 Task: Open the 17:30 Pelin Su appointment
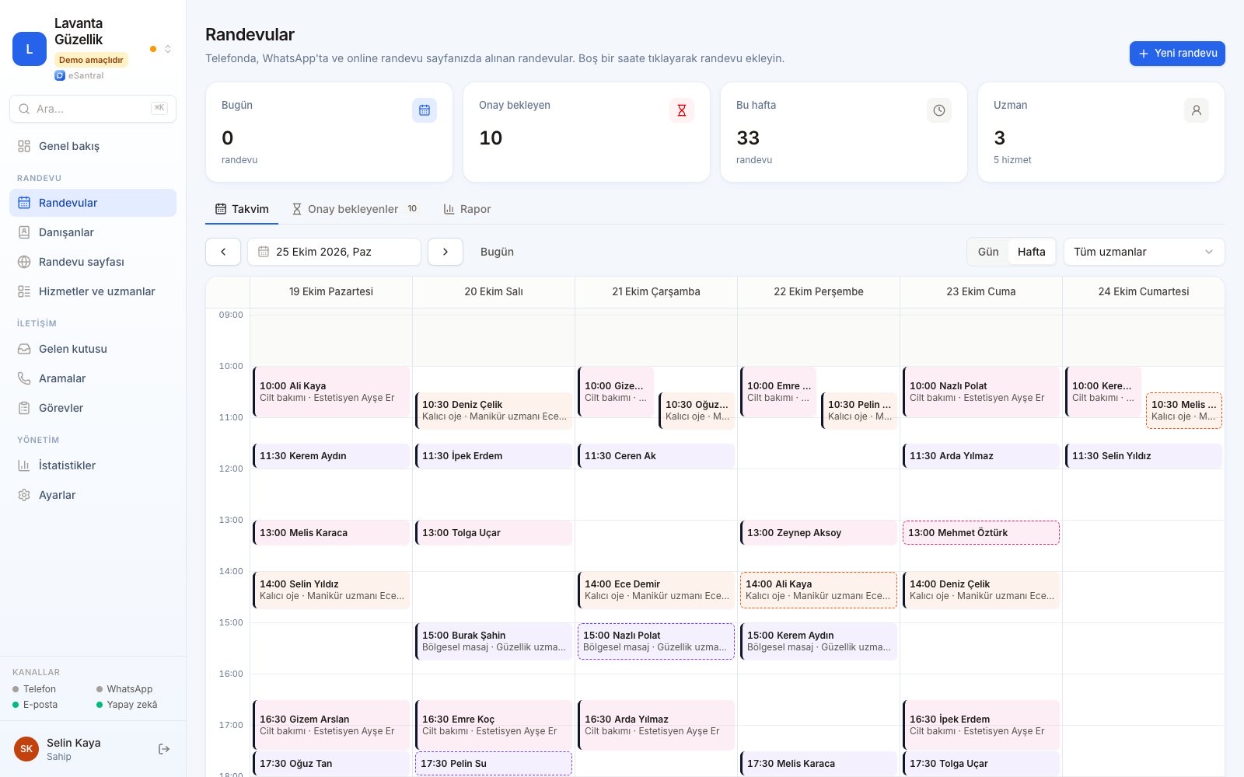[494, 763]
